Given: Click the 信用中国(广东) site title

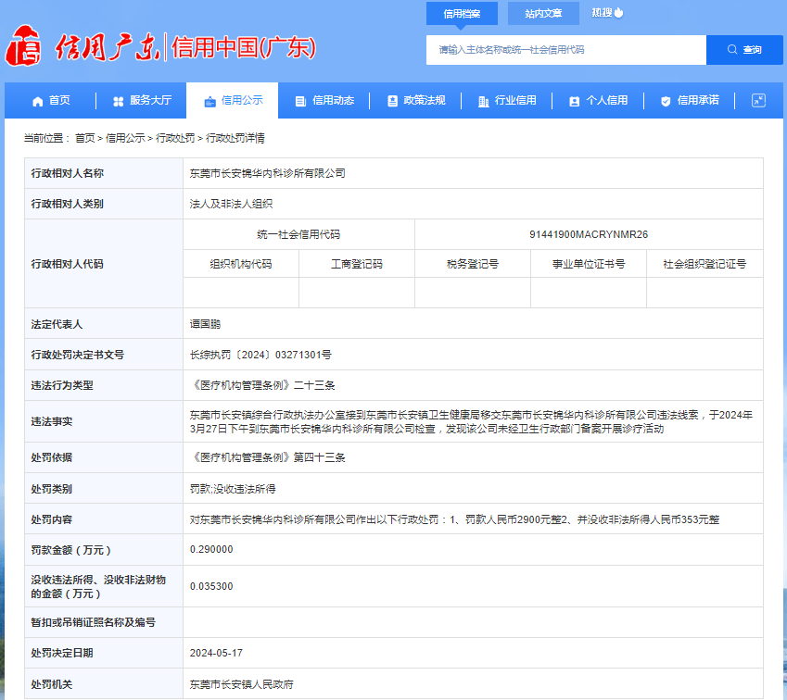Looking at the screenshot, I should [x=244, y=47].
